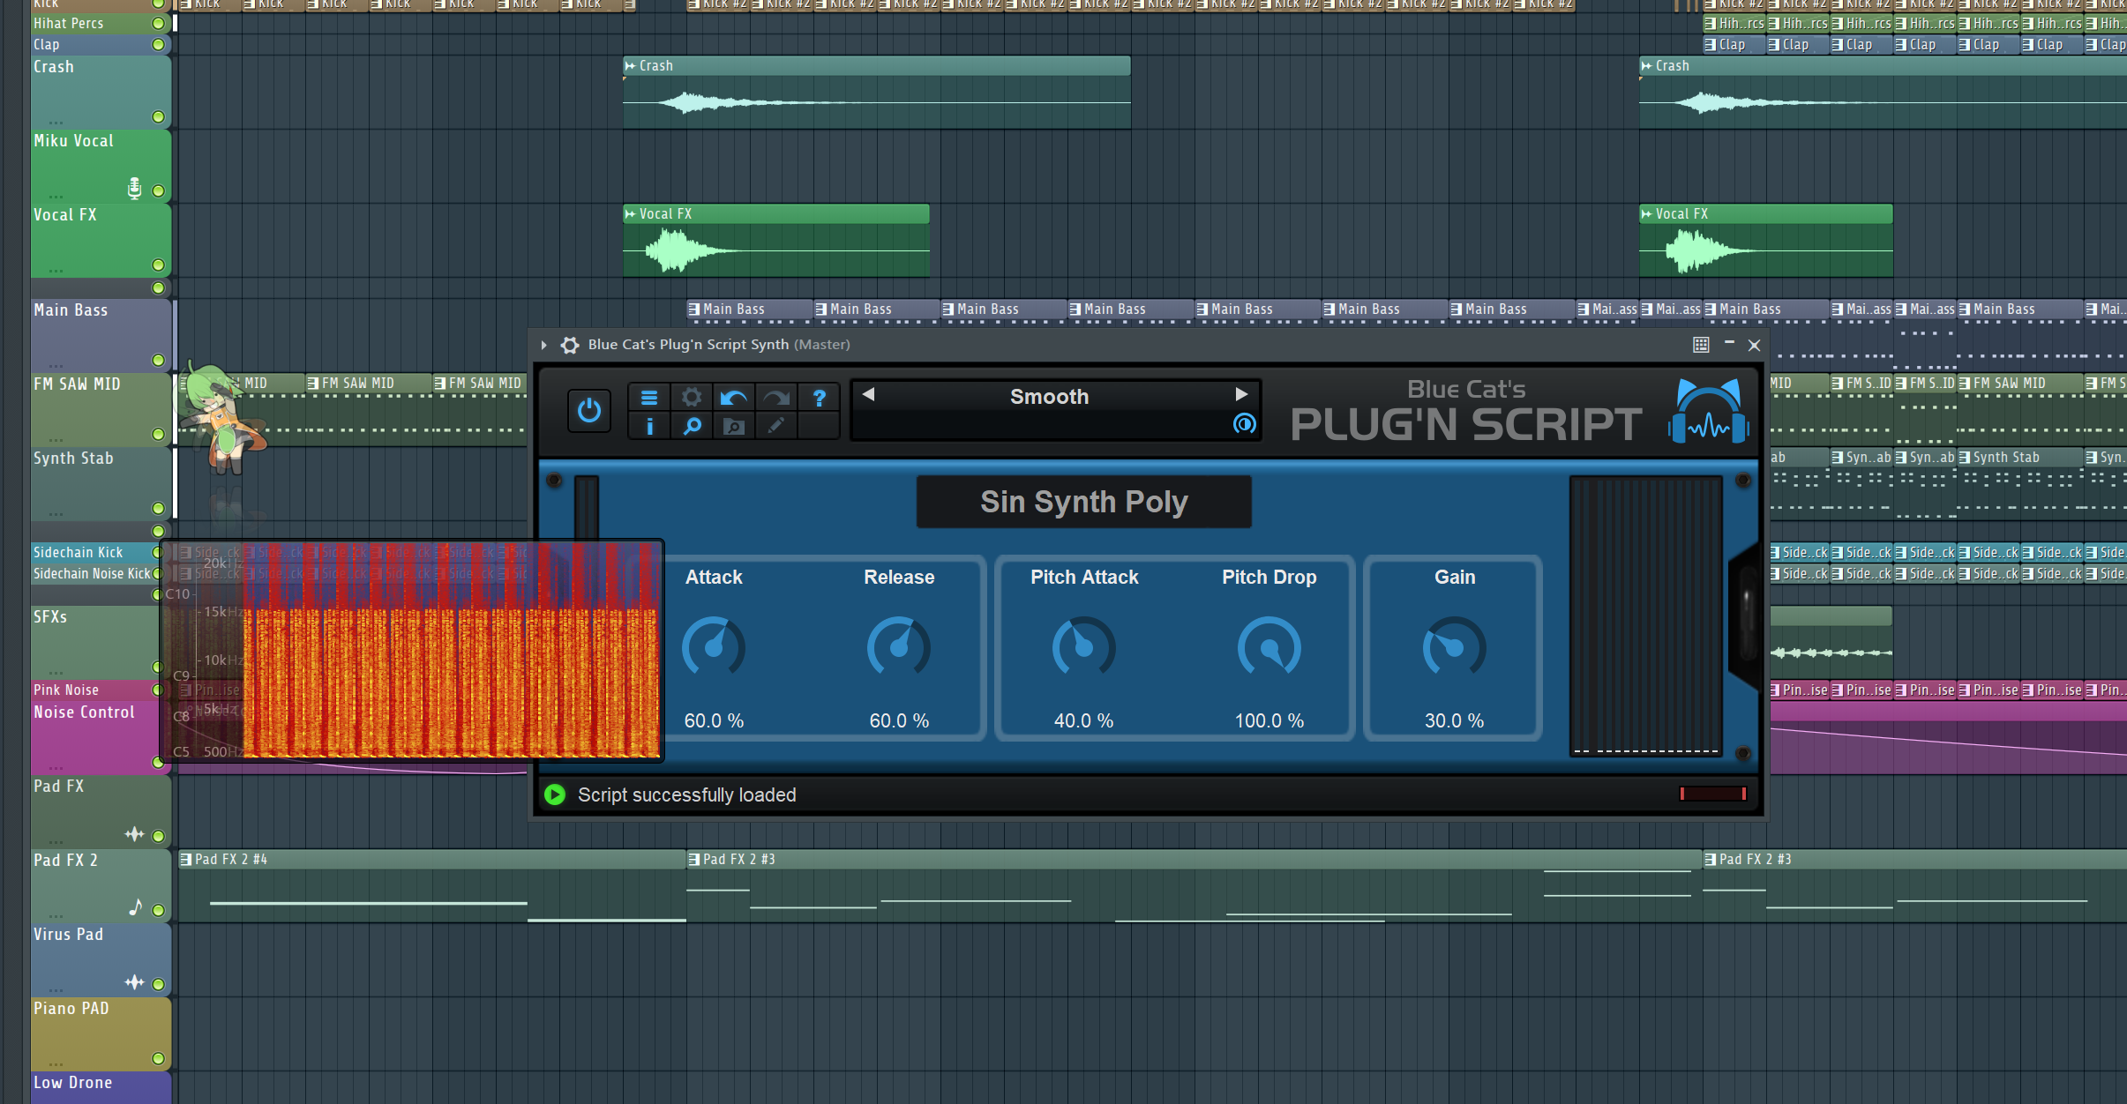
Task: Click the Miku Vocal microphone icon
Action: click(134, 188)
